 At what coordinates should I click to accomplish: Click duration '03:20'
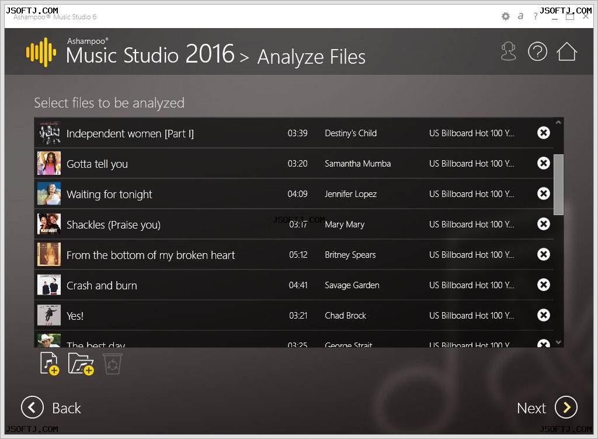(x=297, y=164)
